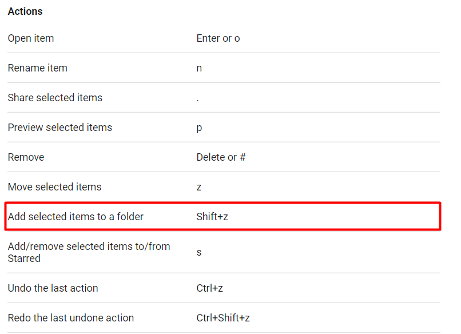Click the Shift+z shortcut text

[212, 216]
